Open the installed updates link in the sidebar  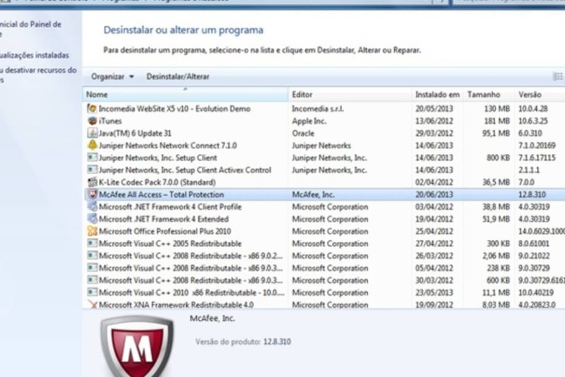click(x=34, y=55)
